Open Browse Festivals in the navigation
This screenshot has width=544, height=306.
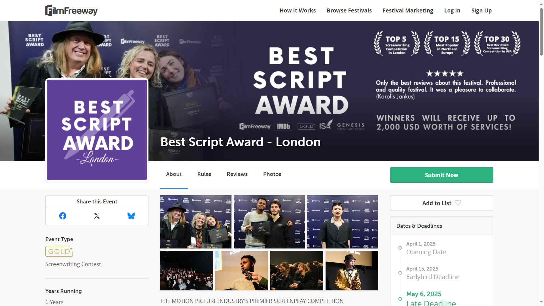tap(349, 10)
